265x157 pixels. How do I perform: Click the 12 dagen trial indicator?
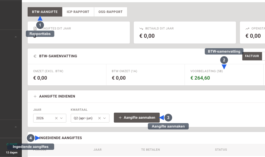coord(12,152)
